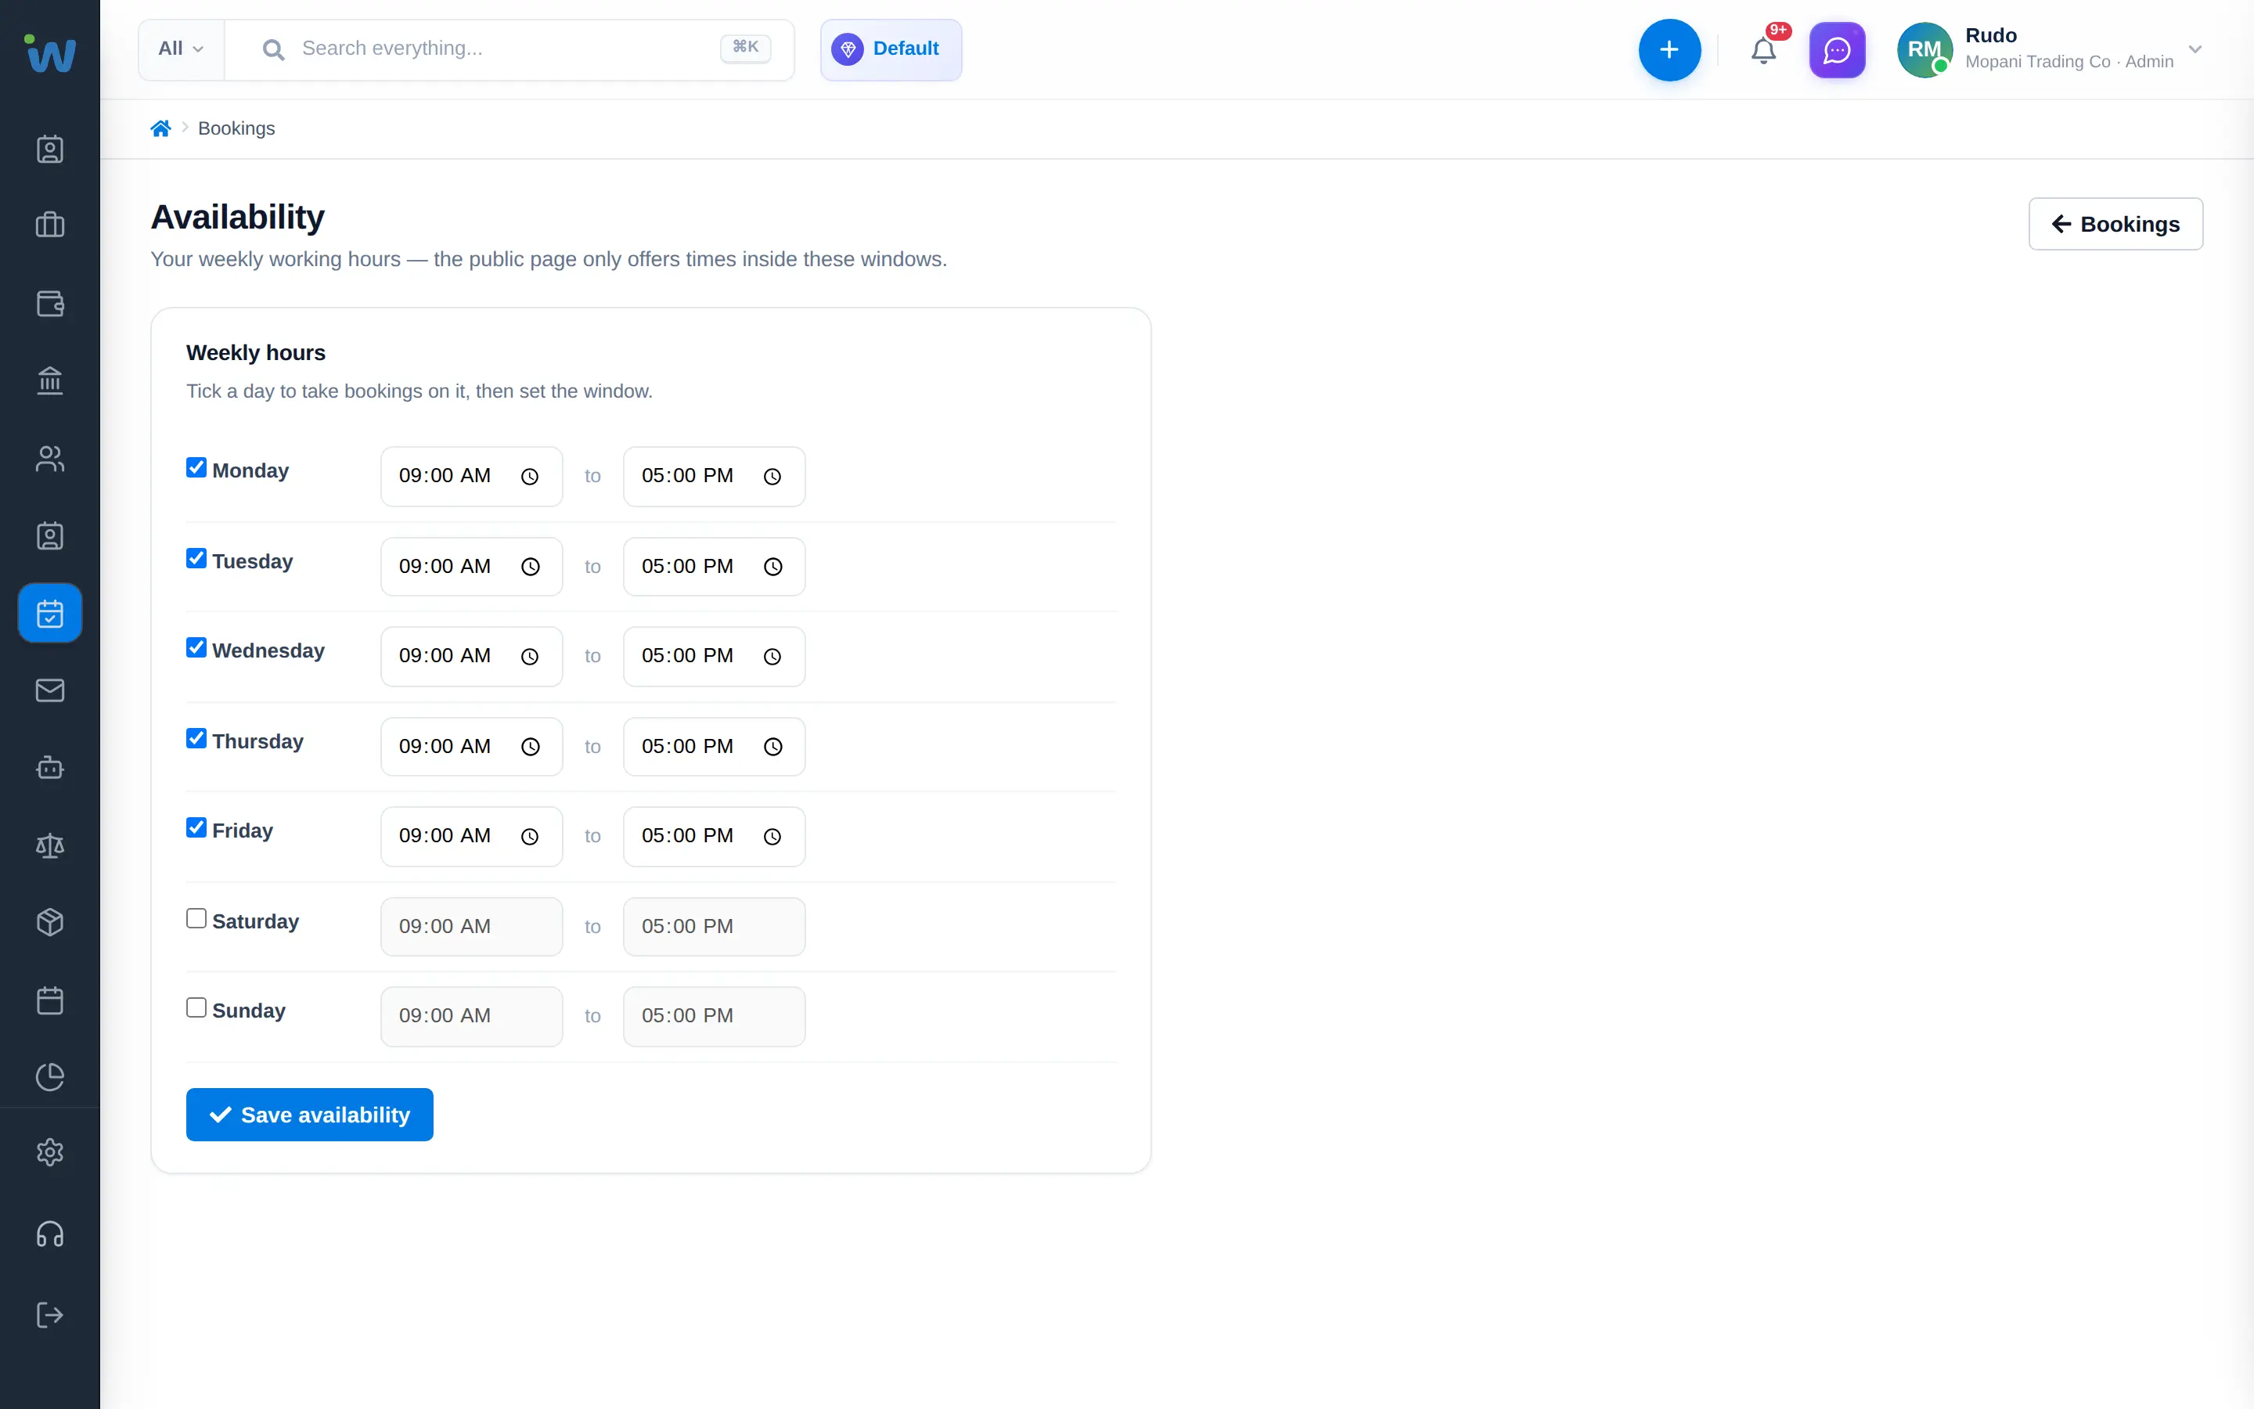The height and width of the screenshot is (1409, 2254).
Task: Click the Weekly hours heading
Action: coord(256,353)
